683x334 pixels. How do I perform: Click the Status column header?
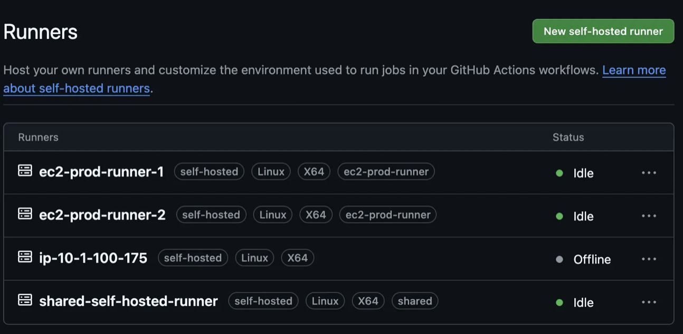(x=568, y=137)
